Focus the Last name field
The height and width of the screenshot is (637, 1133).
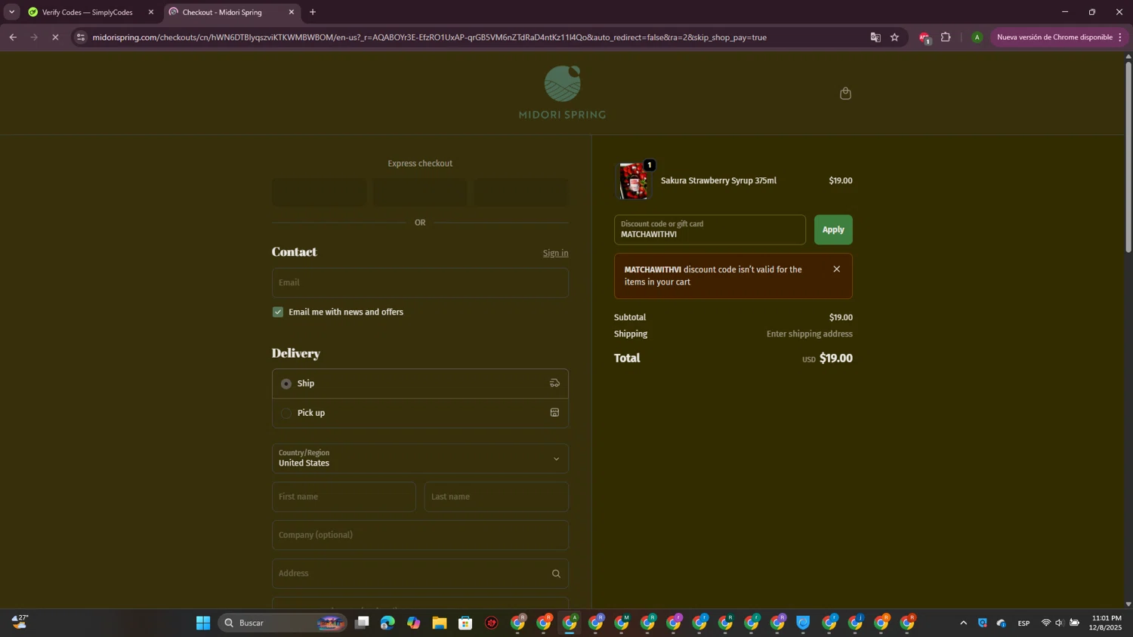click(496, 497)
